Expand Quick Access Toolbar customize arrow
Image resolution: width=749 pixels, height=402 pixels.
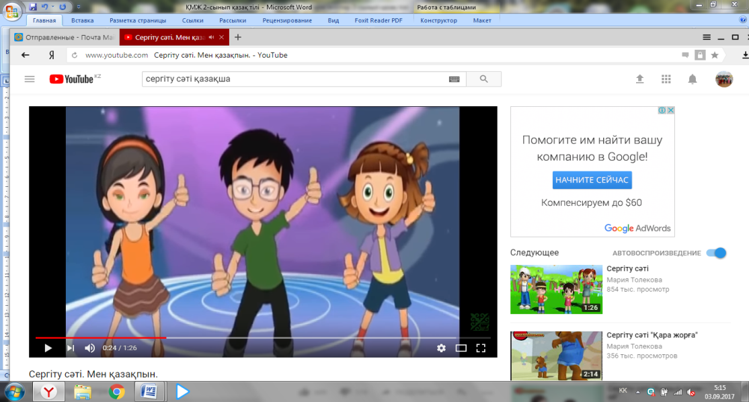(x=79, y=7)
